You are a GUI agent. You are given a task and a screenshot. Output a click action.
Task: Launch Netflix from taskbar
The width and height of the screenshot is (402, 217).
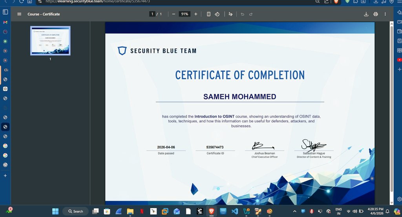pyautogui.click(x=141, y=212)
